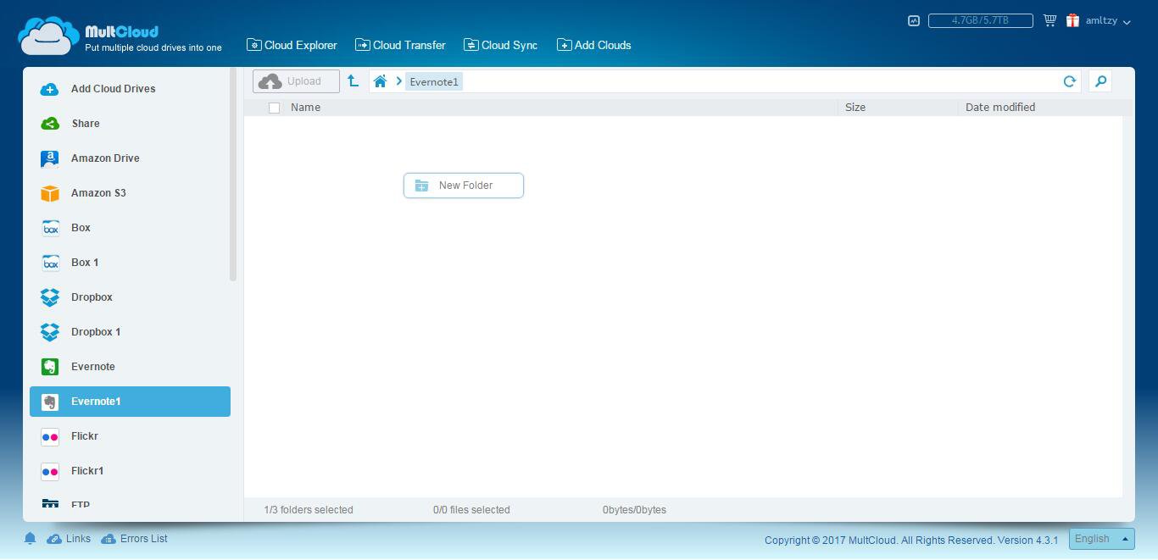Click '1/3 folders selected' status text

[x=309, y=510]
